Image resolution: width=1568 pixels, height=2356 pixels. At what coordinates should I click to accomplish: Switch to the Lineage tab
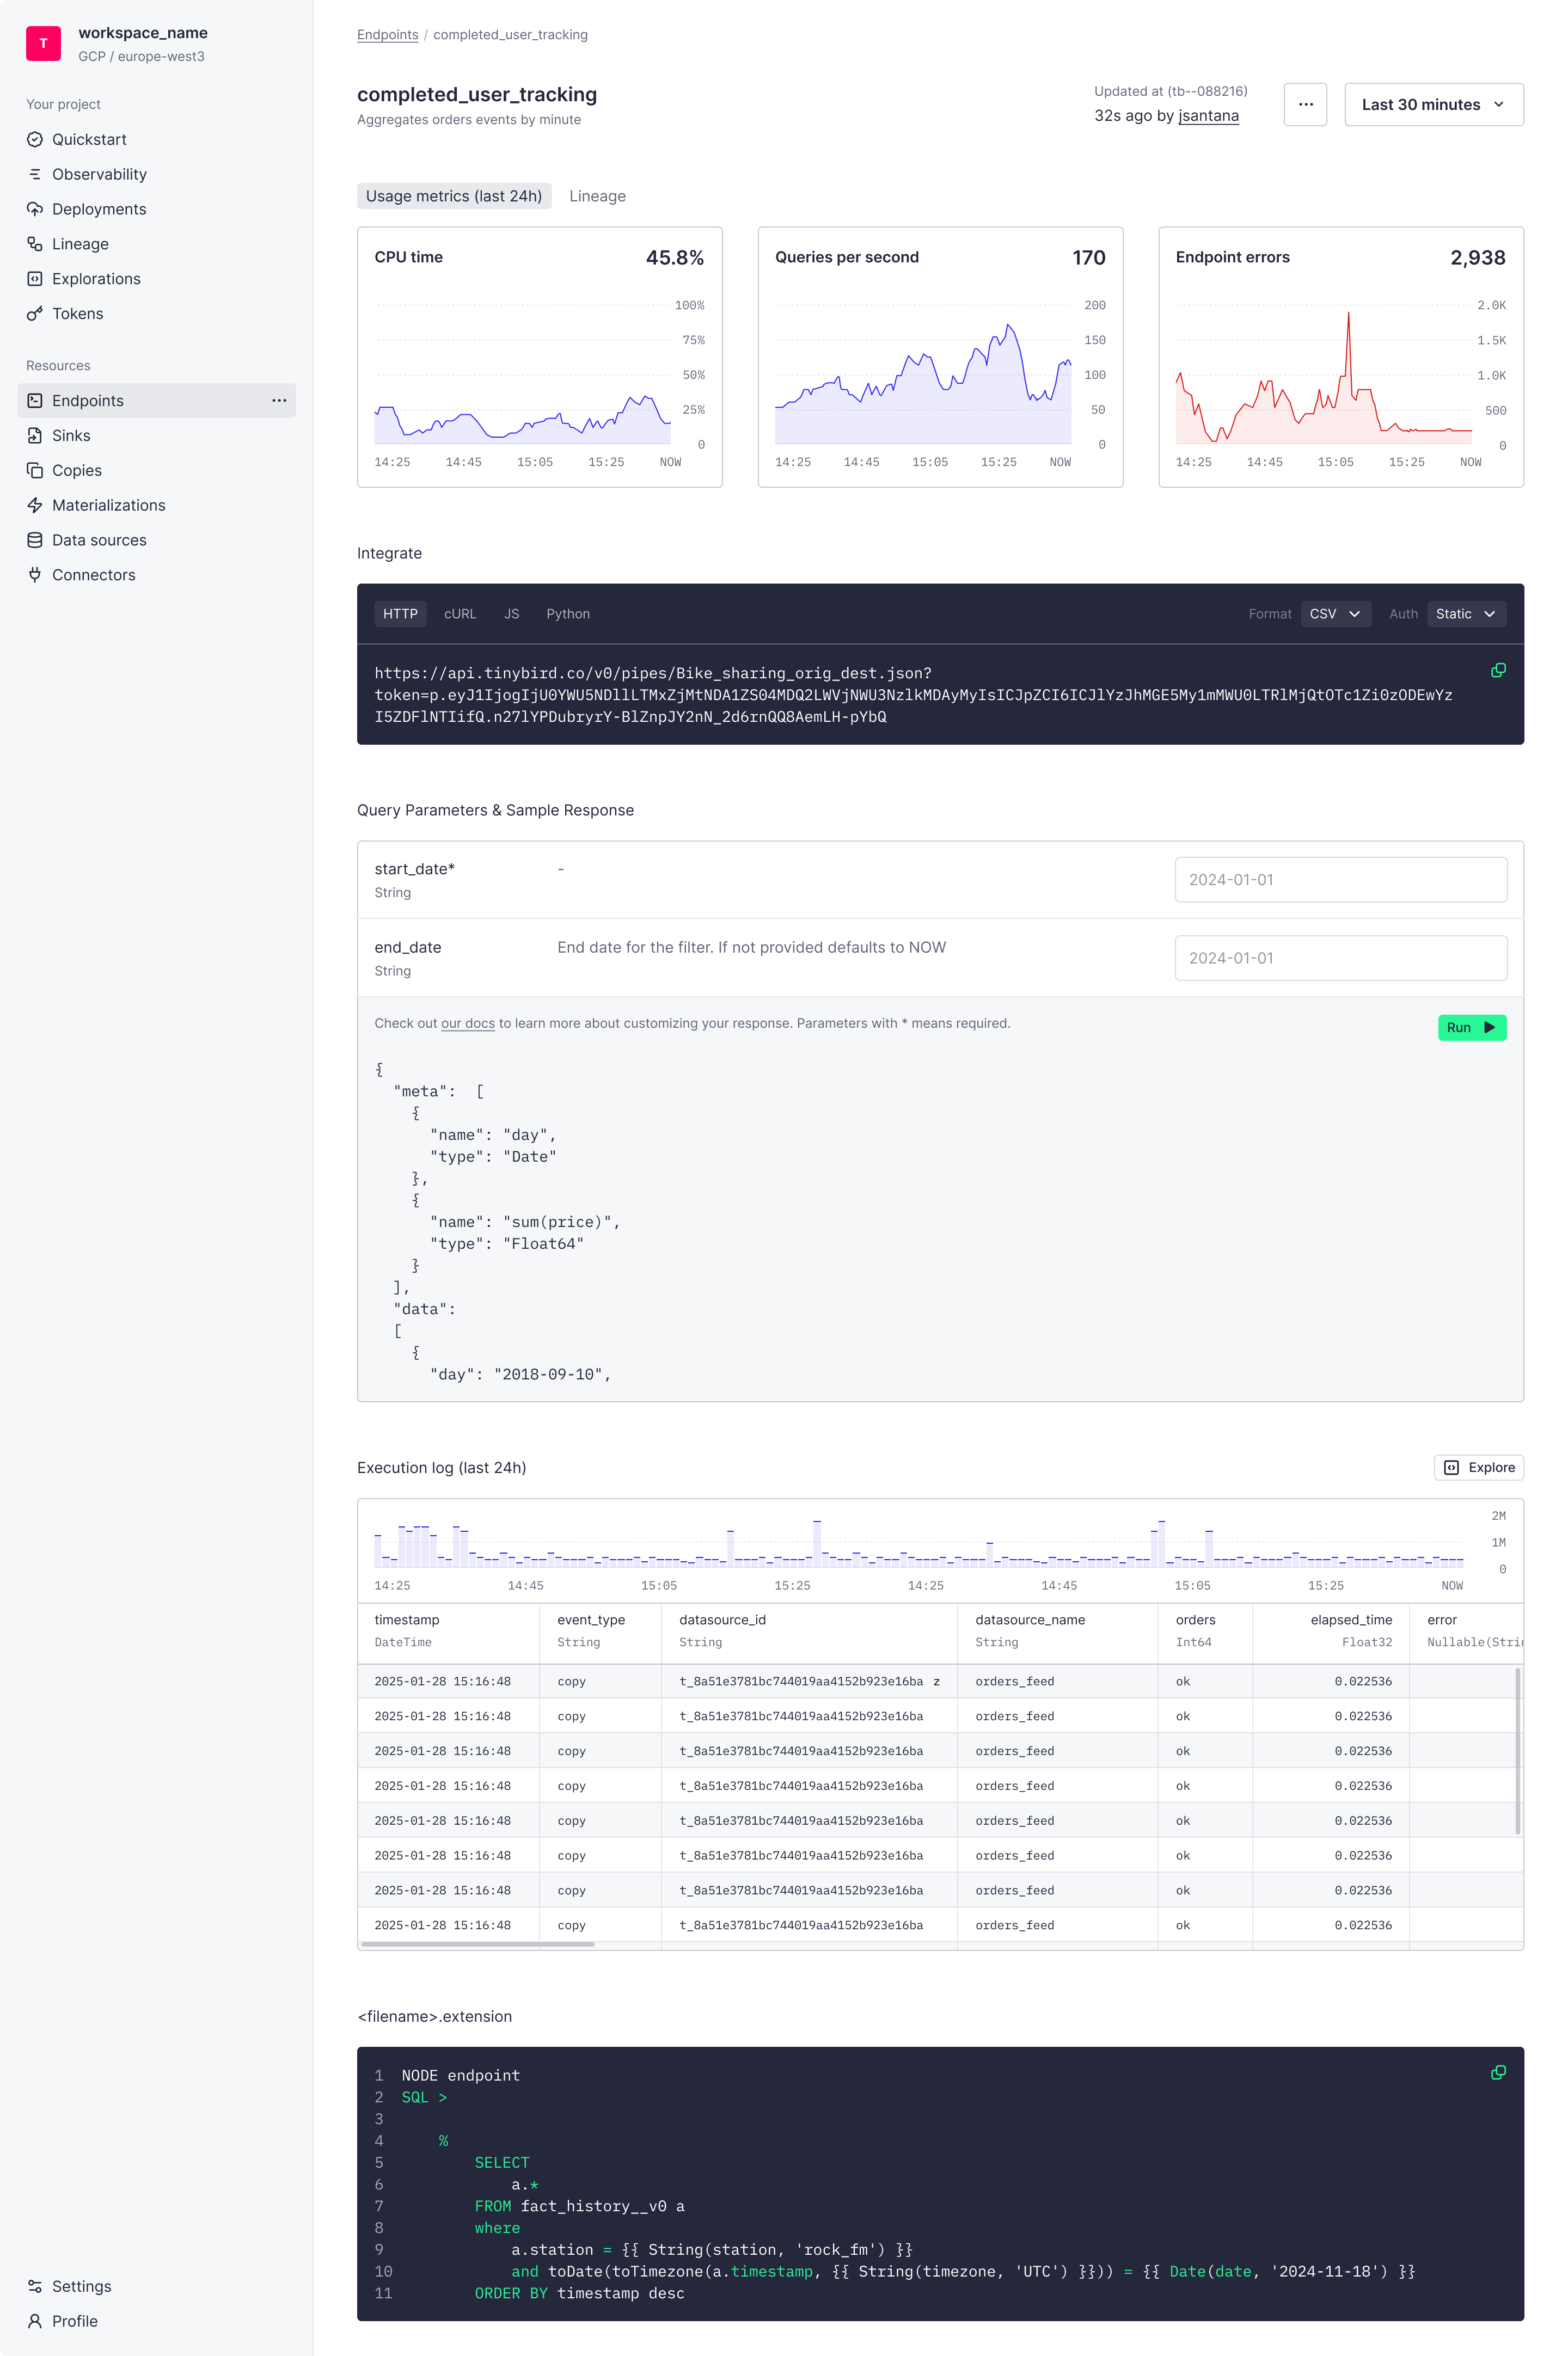[x=597, y=196]
